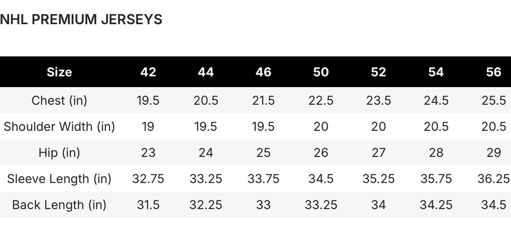Select the size 50 column header
The width and height of the screenshot is (511, 244).
(x=321, y=72)
